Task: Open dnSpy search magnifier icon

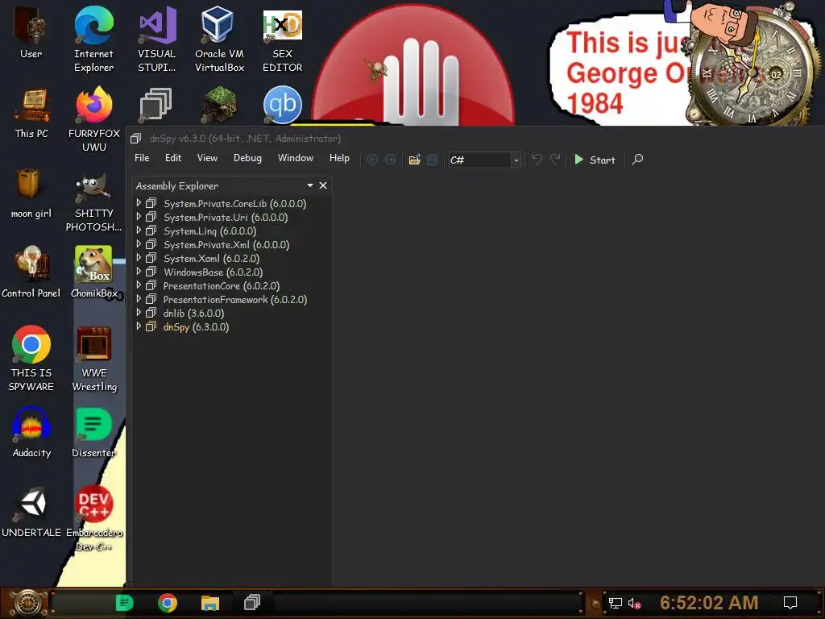Action: pyautogui.click(x=637, y=160)
